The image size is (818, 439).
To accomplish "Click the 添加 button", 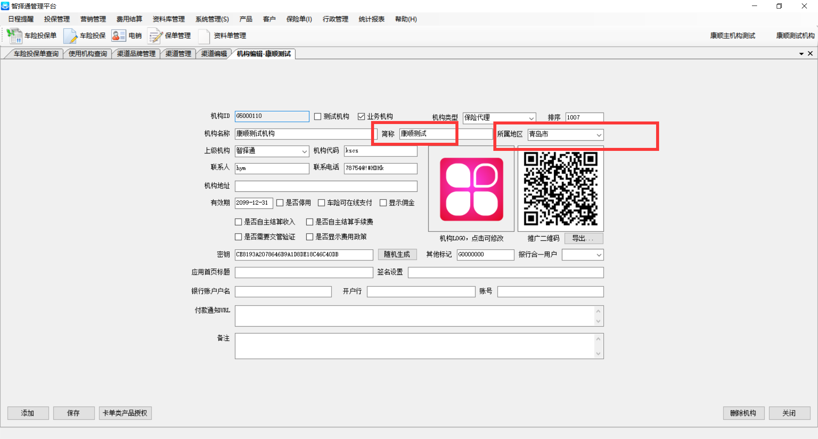I will pyautogui.click(x=28, y=413).
